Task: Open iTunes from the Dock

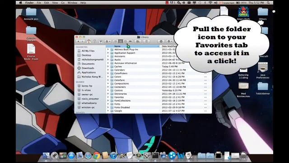Action: coord(113,156)
